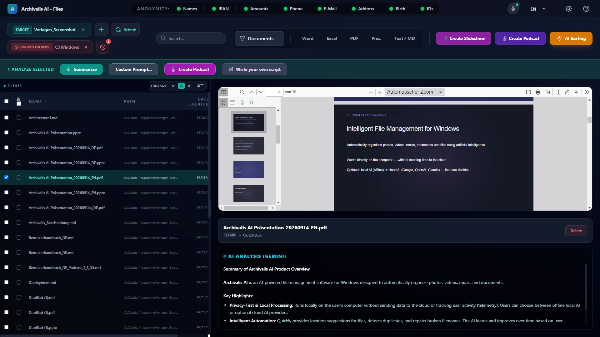Image resolution: width=600 pixels, height=337 pixels.
Task: Check the box for Architecture1.md
Action: point(6,118)
